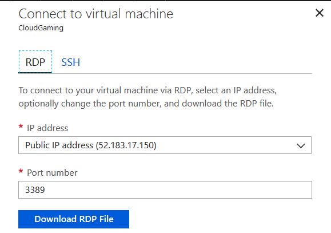The height and width of the screenshot is (233, 331).
Task: Click the 52.183.17.150 address text
Action: click(x=126, y=145)
